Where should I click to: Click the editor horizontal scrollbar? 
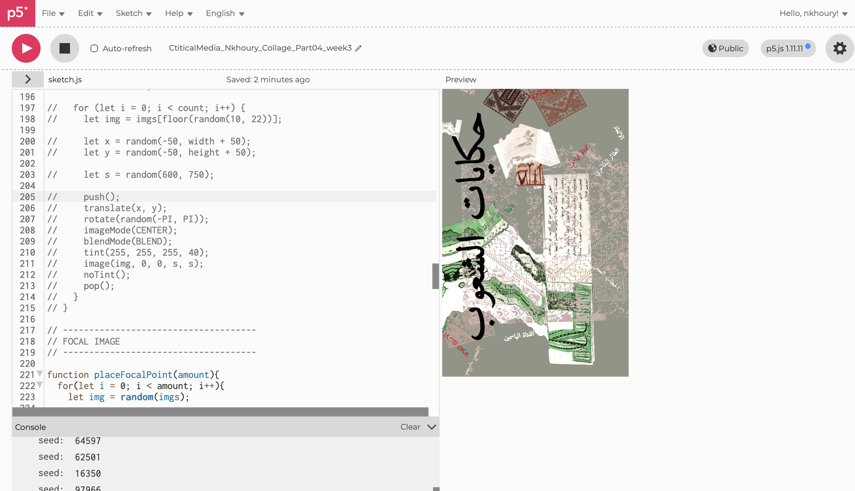click(x=220, y=412)
